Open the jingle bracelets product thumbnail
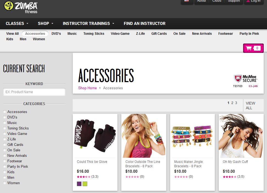Image resolution: width=267 pixels, height=193 pixels. coord(192,136)
